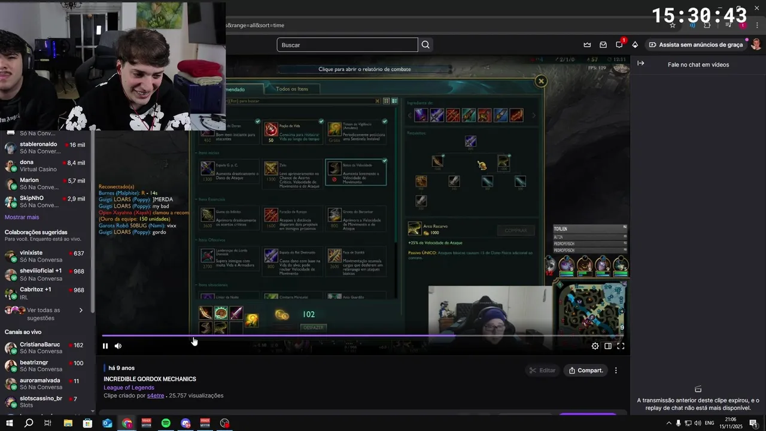This screenshot has width=766, height=431.
Task: Toggle theater mode on the player
Action: click(x=608, y=346)
